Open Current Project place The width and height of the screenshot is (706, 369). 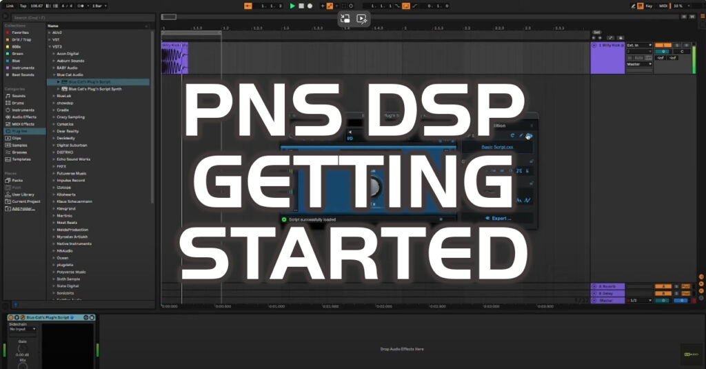point(26,201)
